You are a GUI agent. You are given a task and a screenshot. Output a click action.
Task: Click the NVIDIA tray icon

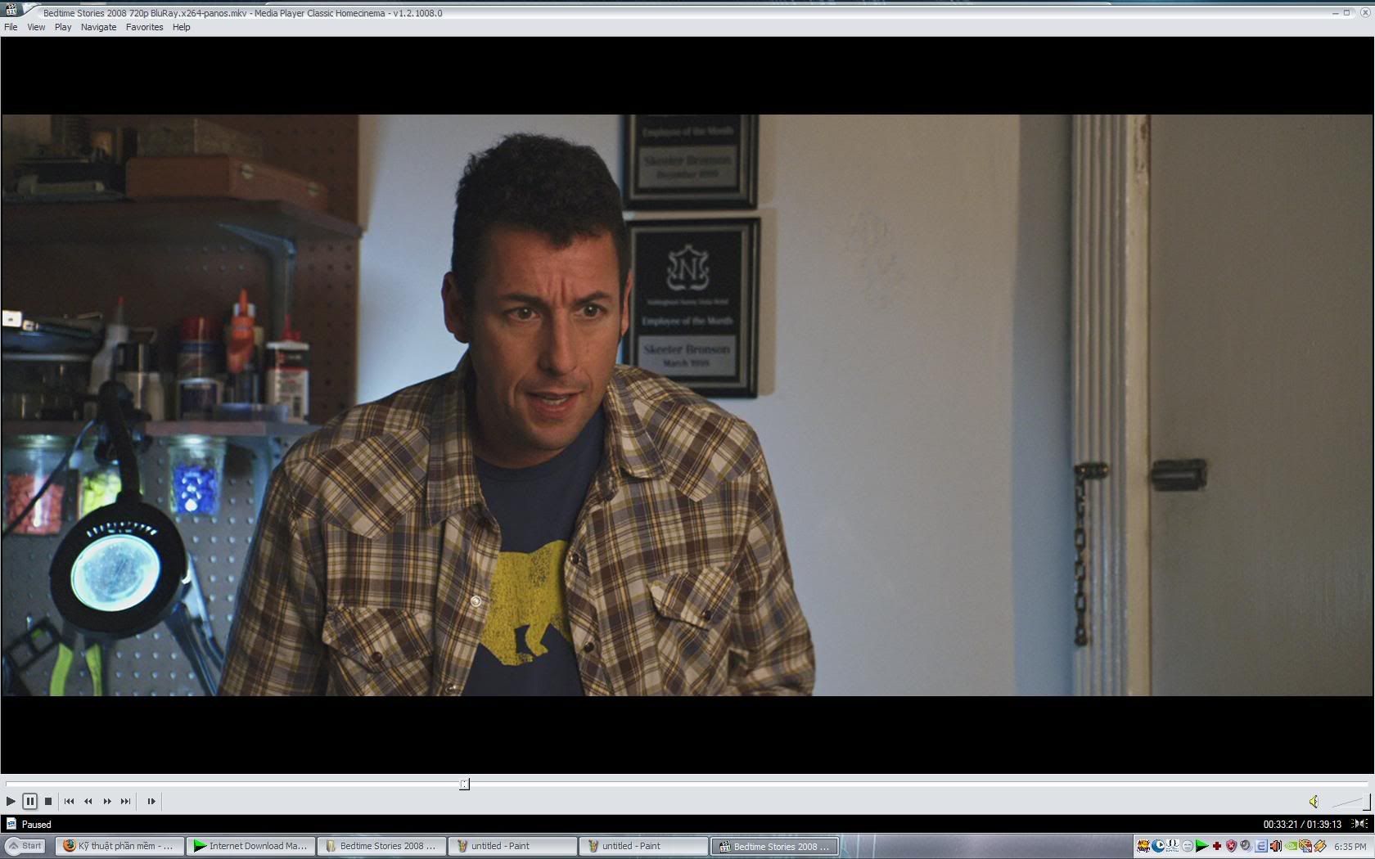(1290, 846)
